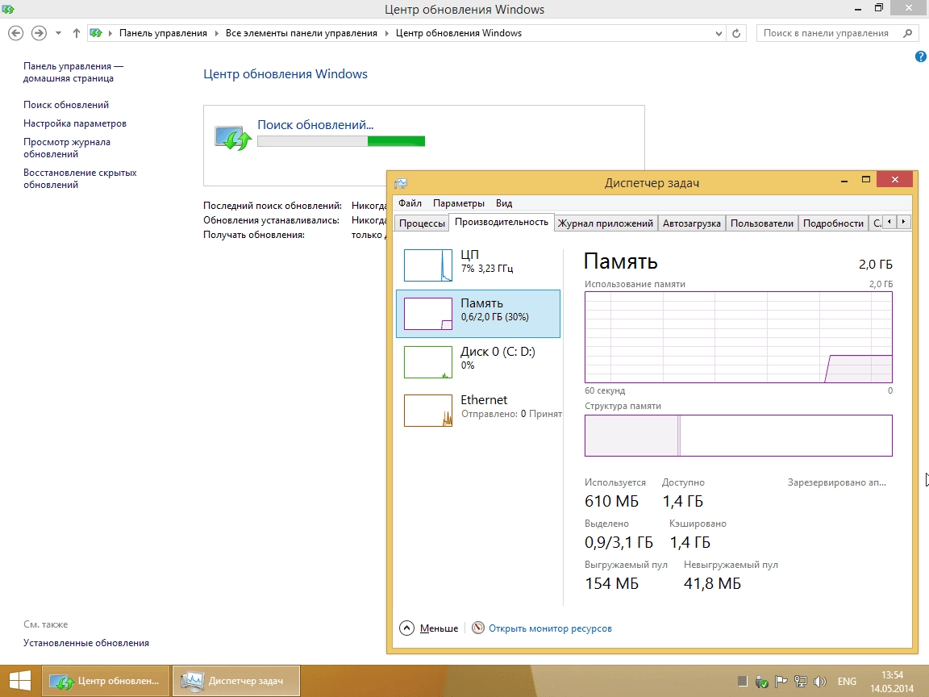Go up one level with Up arrow
This screenshot has width=929, height=697.
pos(77,33)
